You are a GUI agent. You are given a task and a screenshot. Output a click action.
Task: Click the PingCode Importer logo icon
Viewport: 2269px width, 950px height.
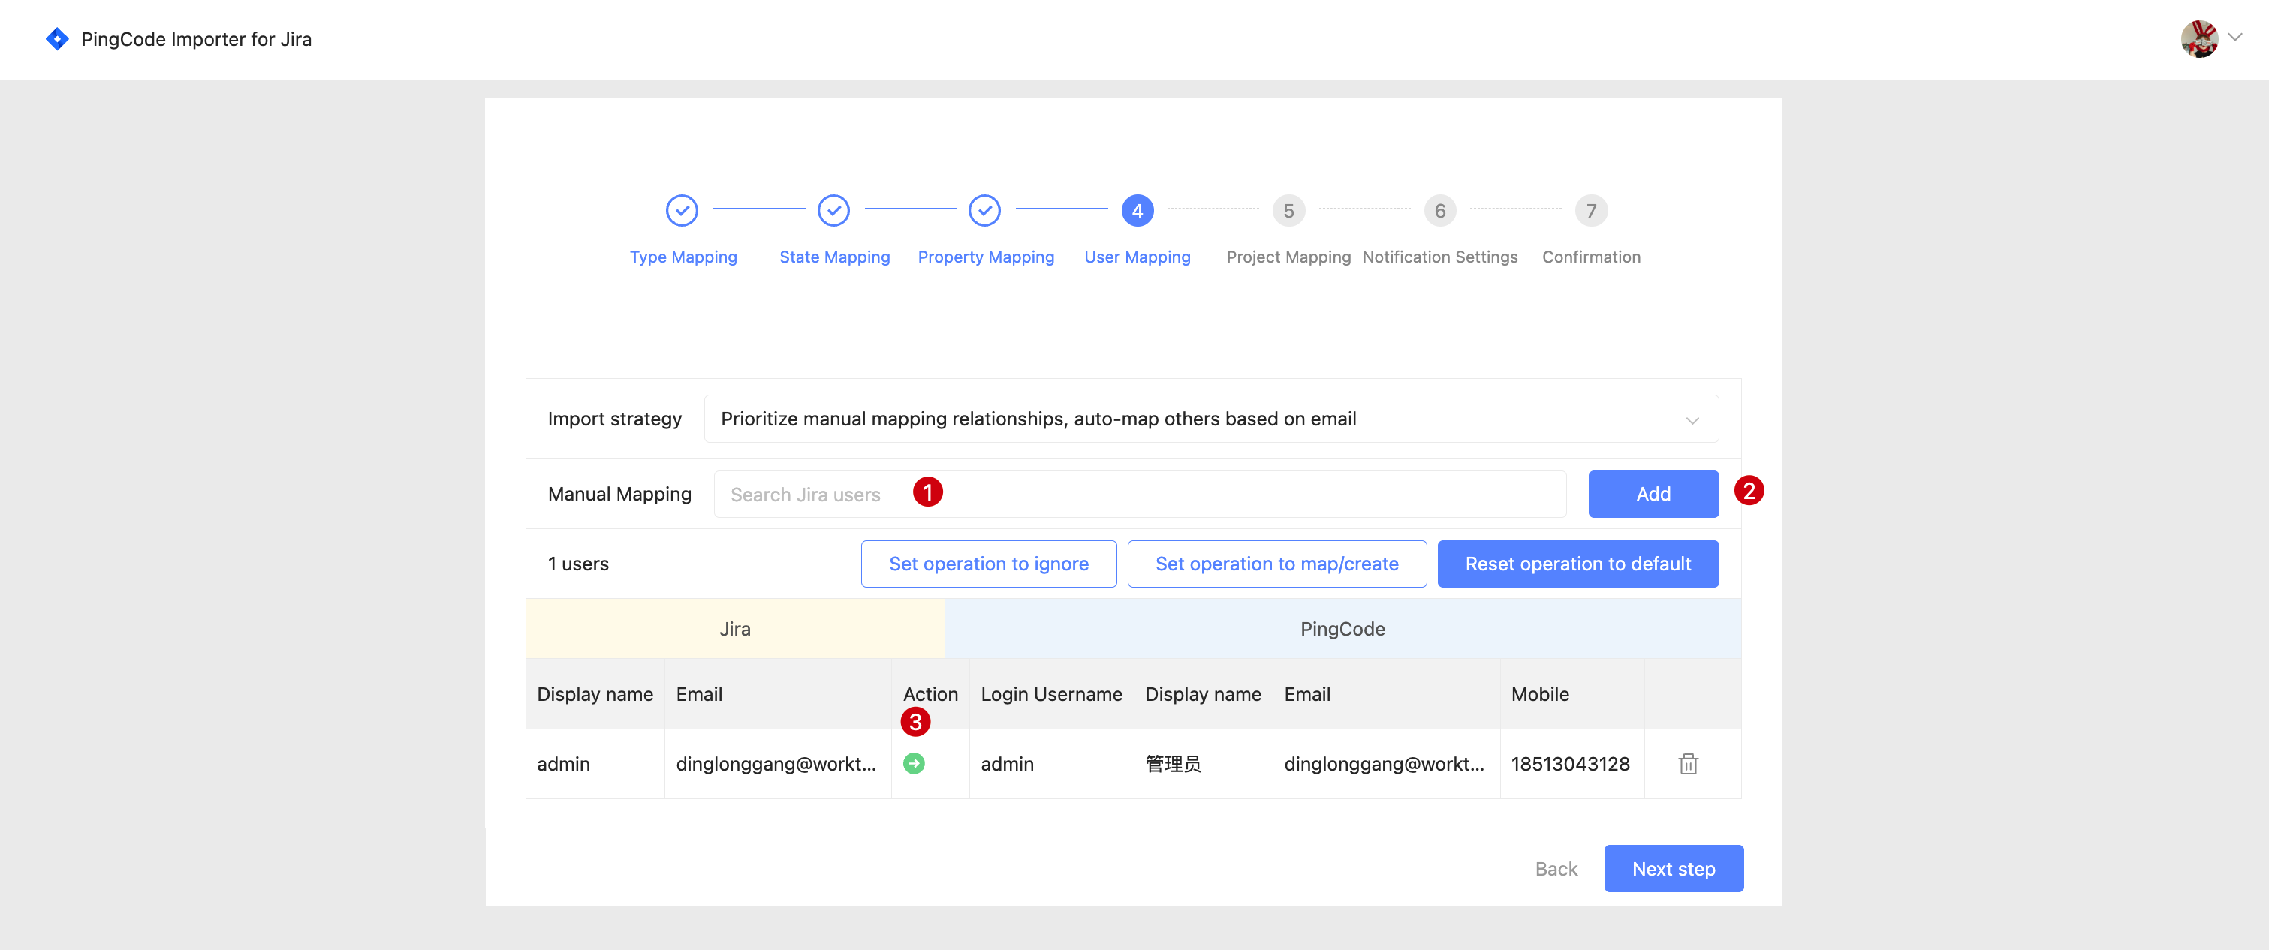click(x=56, y=39)
